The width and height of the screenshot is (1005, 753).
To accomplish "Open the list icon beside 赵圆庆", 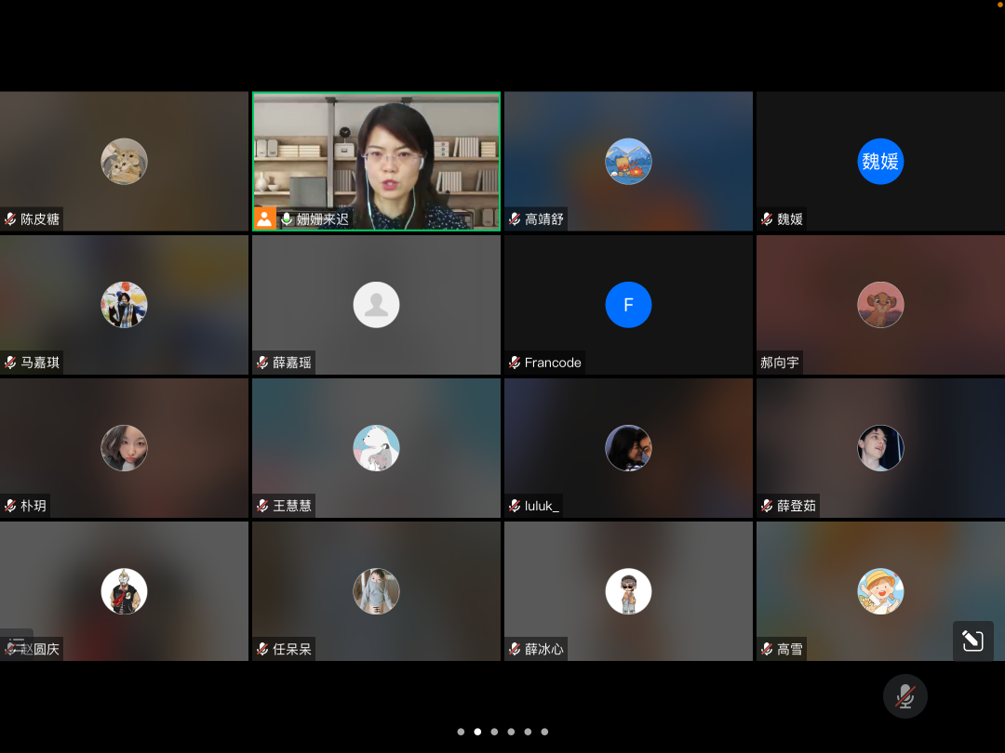I will (x=17, y=643).
